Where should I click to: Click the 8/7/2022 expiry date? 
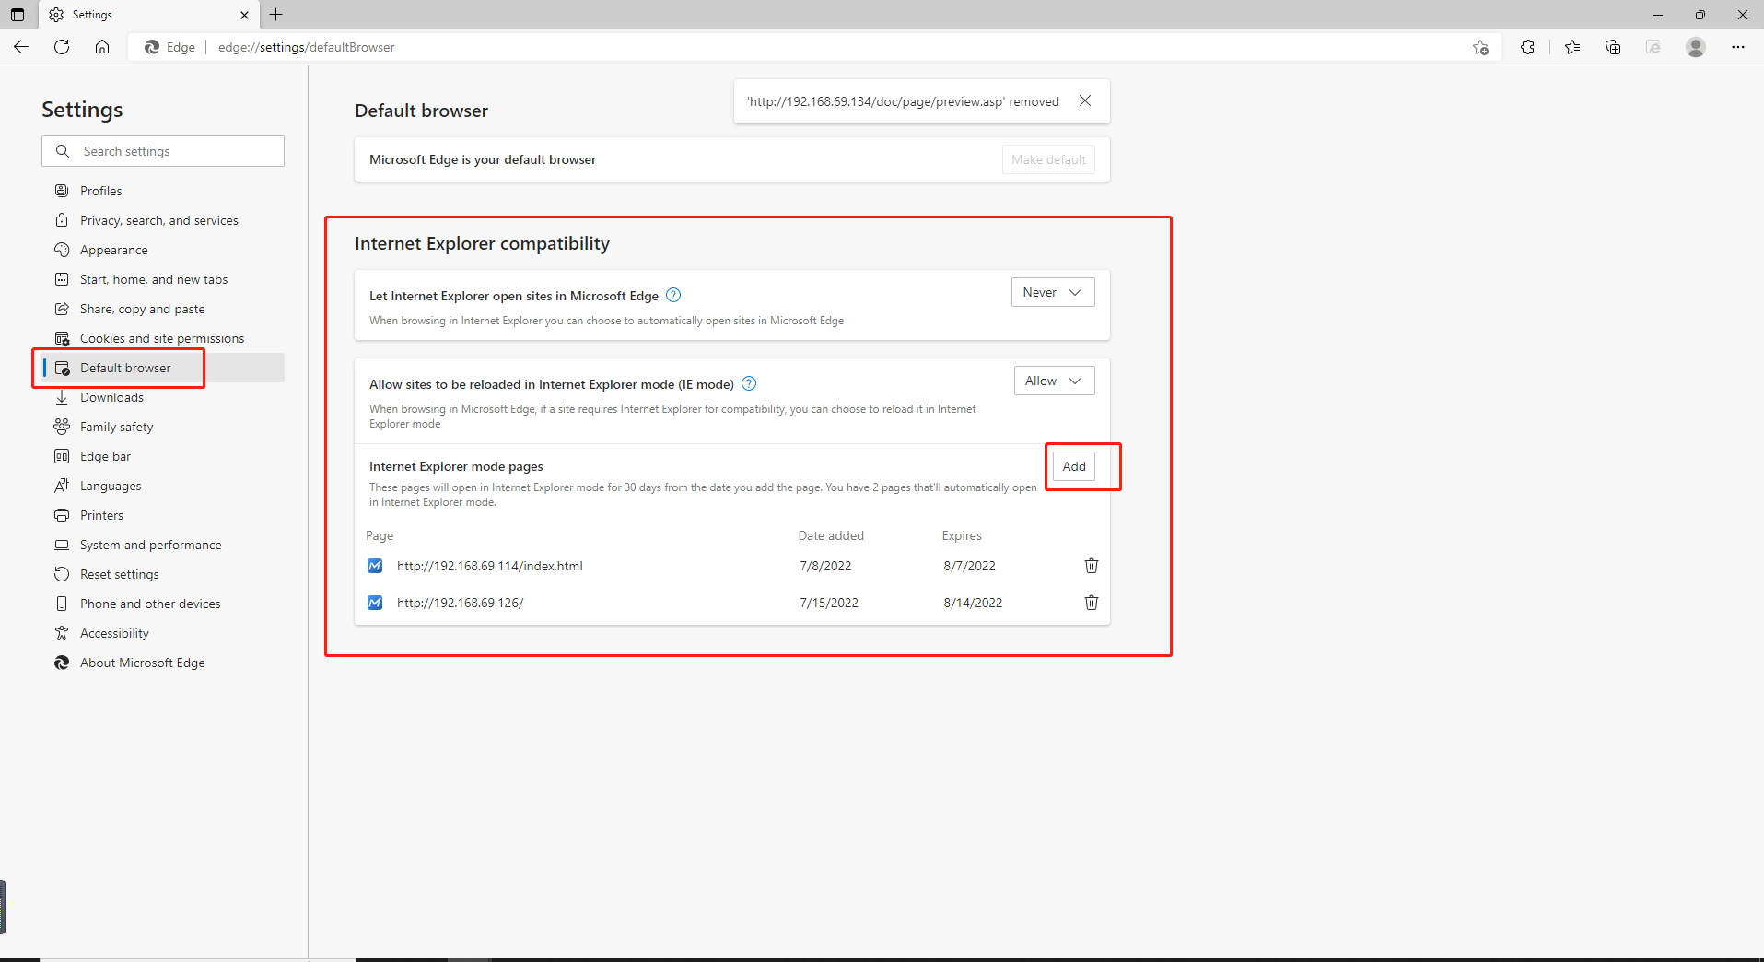click(x=969, y=566)
